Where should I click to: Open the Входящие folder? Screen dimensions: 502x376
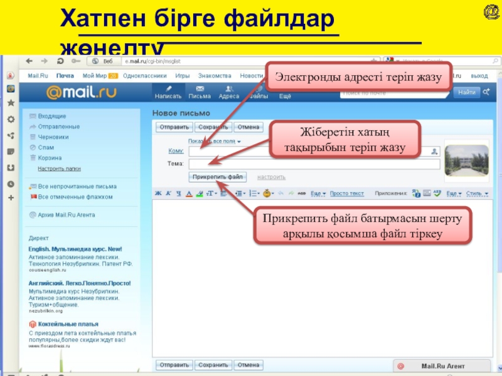tap(52, 116)
